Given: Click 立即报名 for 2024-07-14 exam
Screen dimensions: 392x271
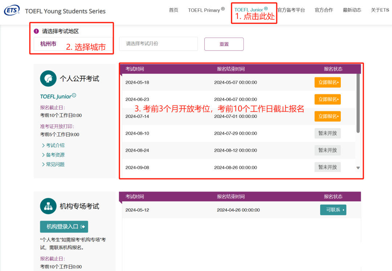Looking at the screenshot, I should pos(327,116).
